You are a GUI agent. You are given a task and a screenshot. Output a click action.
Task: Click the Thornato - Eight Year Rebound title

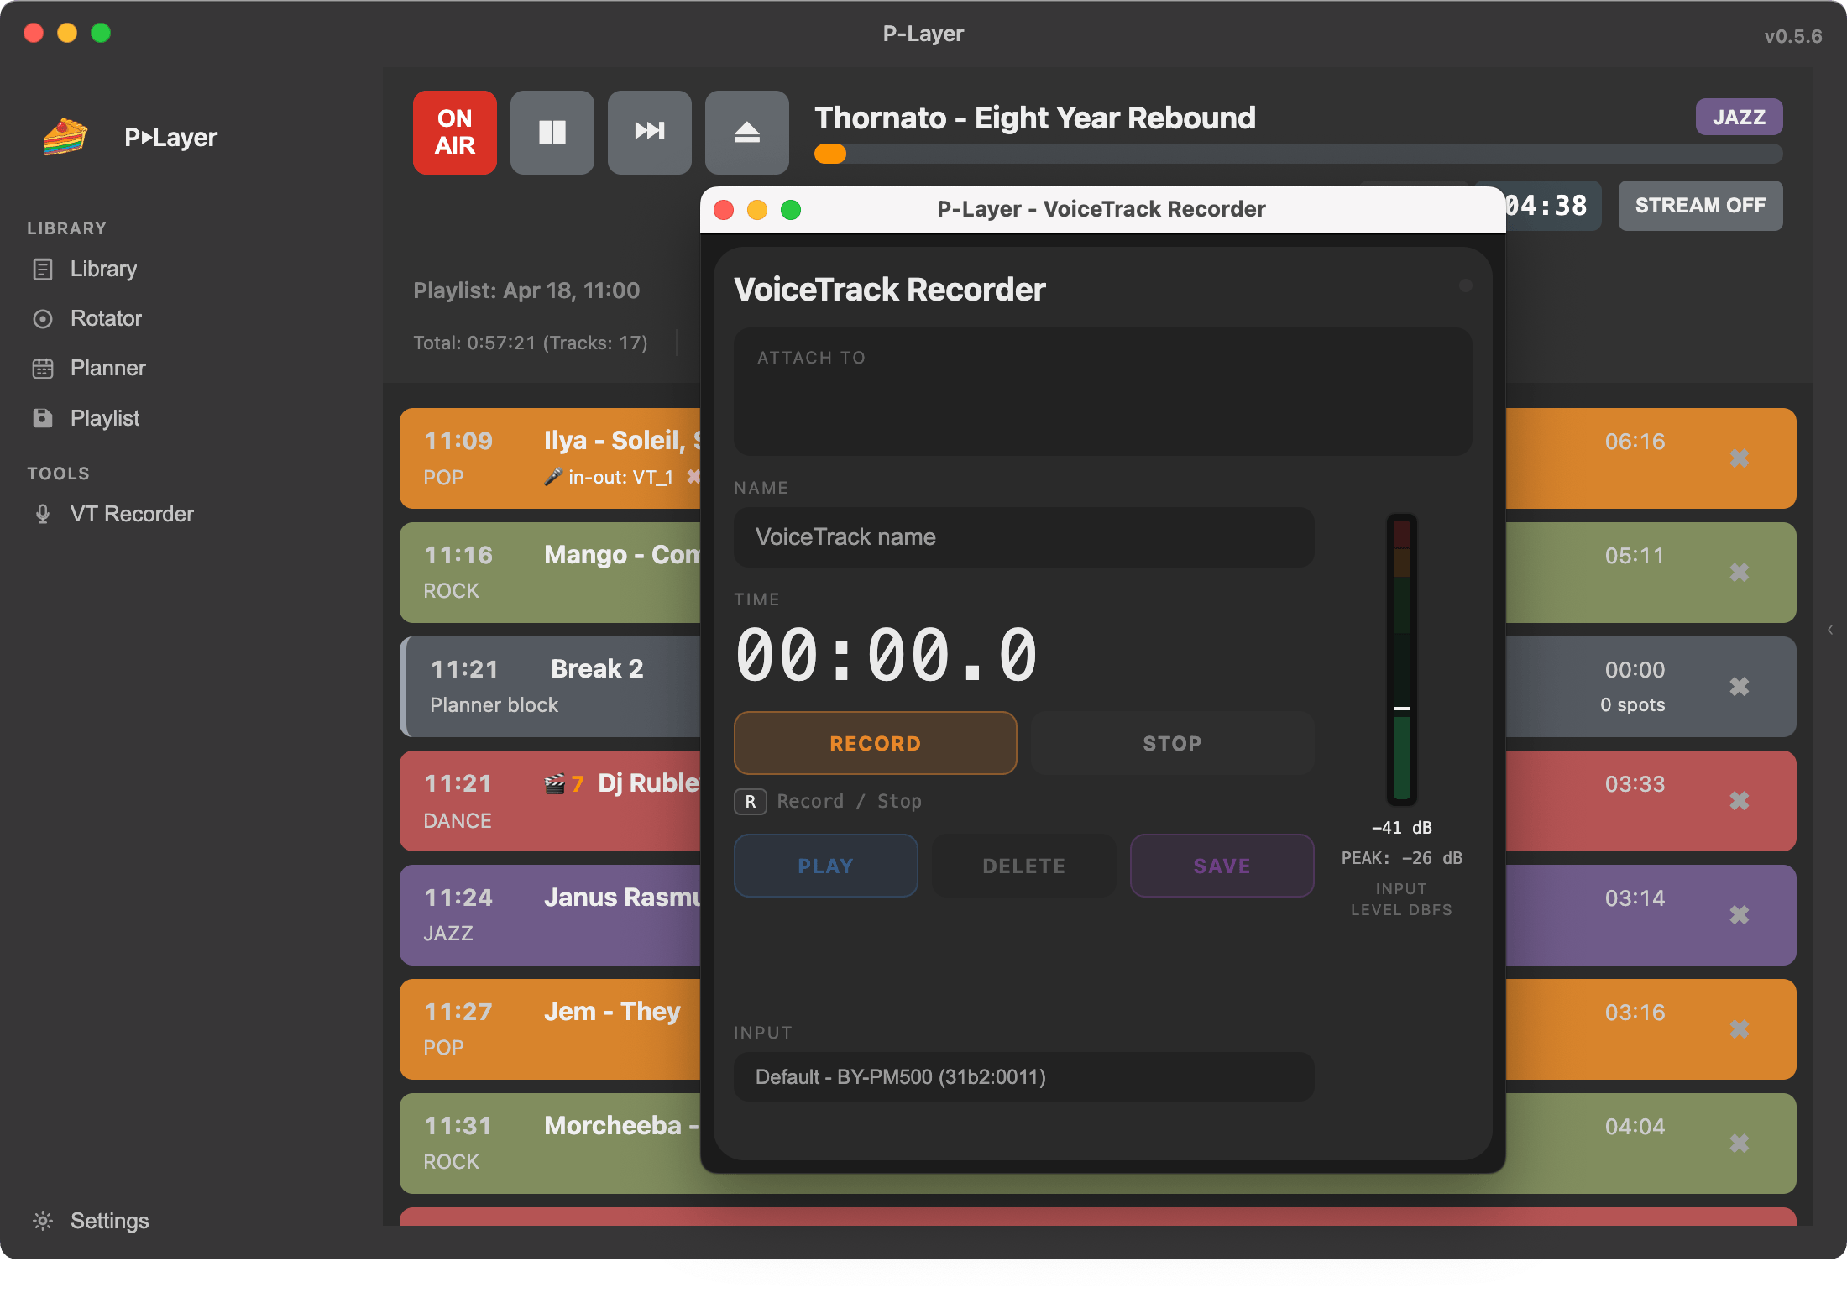pos(1035,118)
